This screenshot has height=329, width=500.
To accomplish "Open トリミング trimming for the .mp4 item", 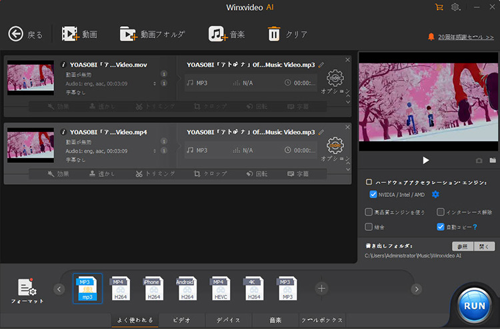I will pos(155,174).
